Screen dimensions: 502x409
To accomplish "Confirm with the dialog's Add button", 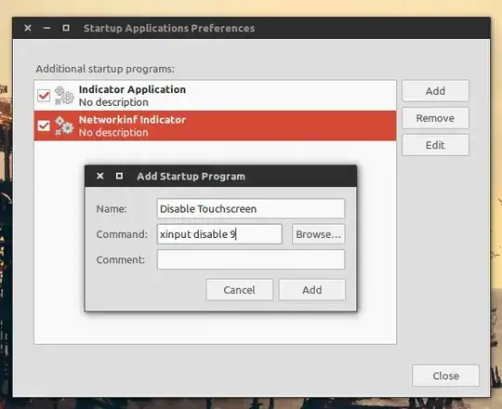I will 312,290.
